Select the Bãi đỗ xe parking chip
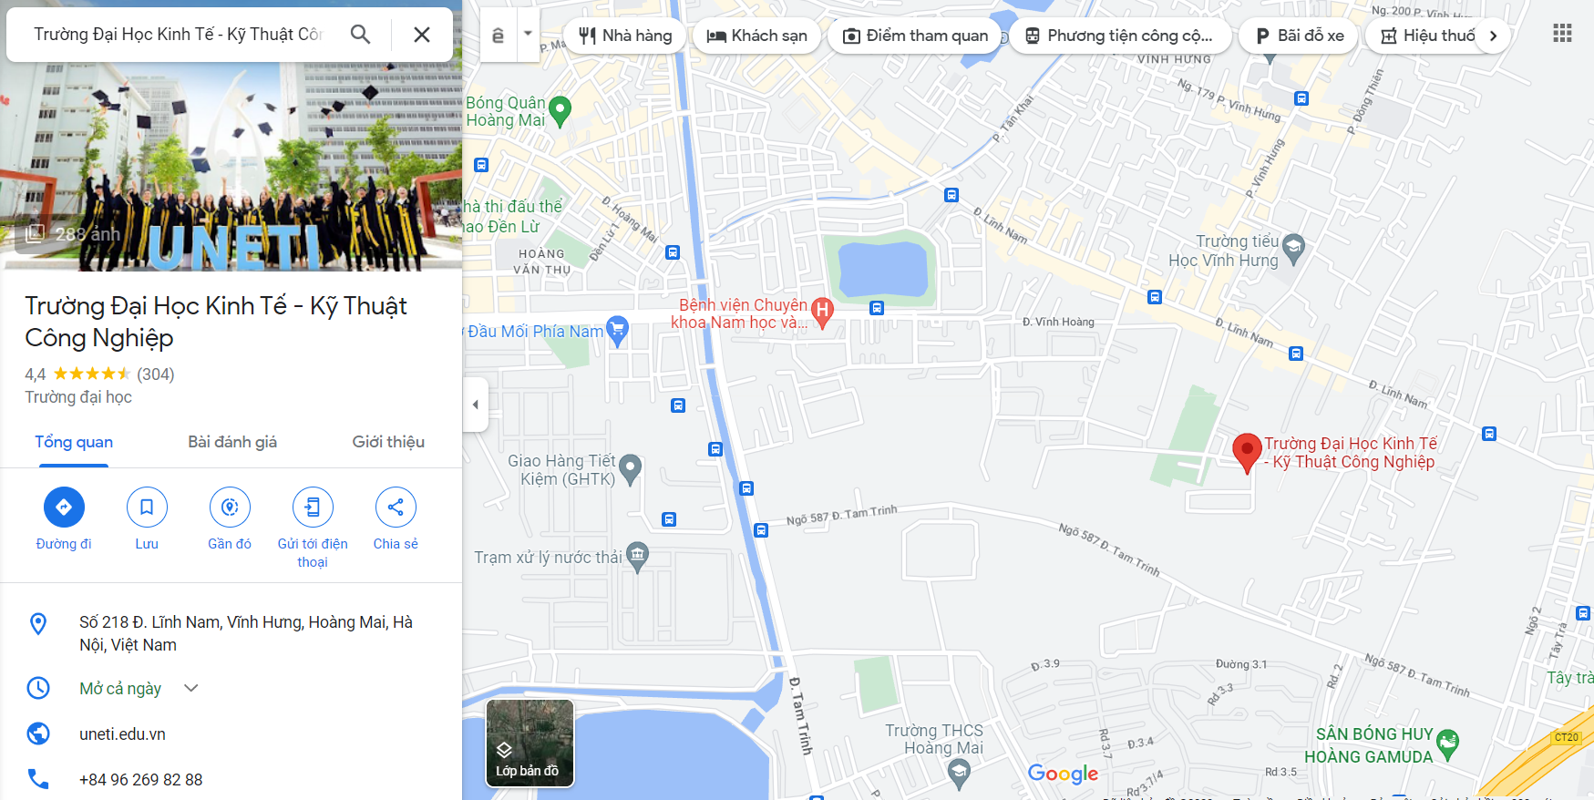The image size is (1594, 800). point(1299,36)
